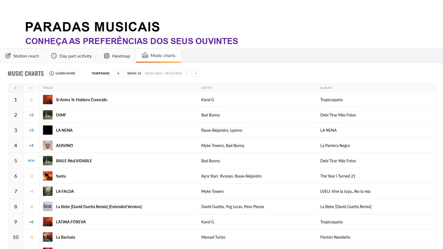The height and width of the screenshot is (249, 443).
Task: Go to next week with right arrow
Action: tap(196, 73)
